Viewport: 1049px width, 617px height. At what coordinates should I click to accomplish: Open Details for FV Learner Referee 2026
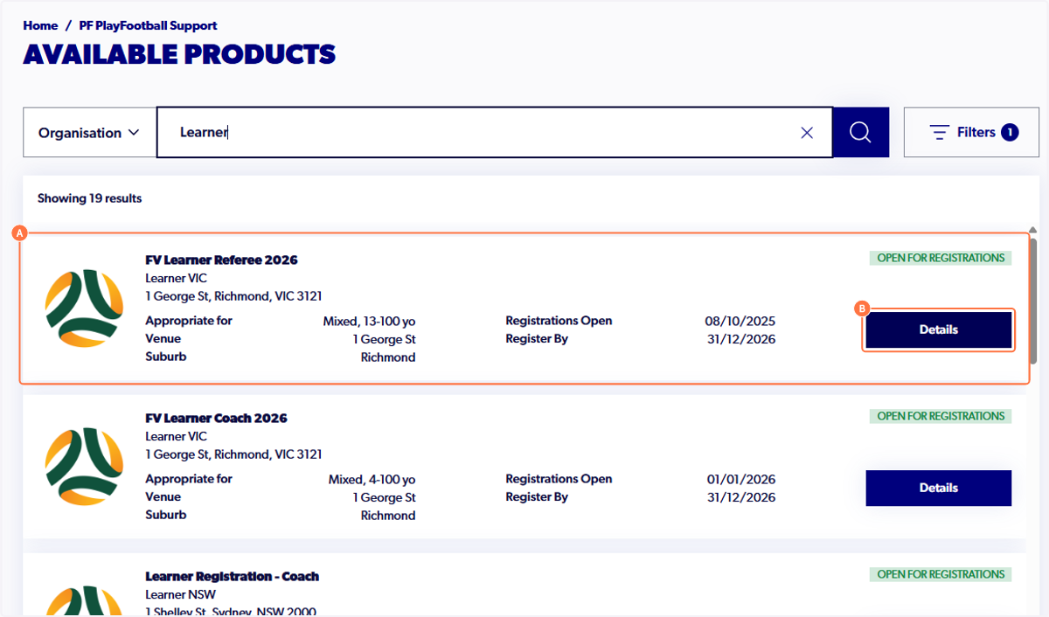939,329
